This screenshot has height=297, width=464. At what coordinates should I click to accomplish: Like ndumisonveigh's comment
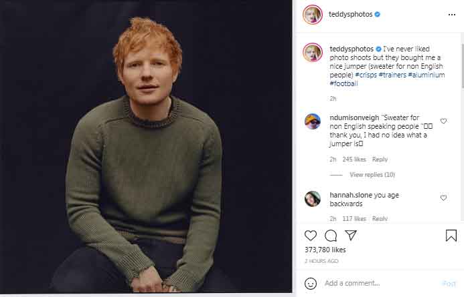443,121
